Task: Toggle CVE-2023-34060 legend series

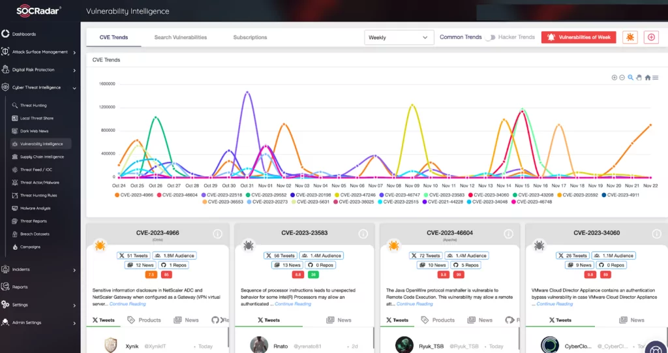Action: point(489,195)
